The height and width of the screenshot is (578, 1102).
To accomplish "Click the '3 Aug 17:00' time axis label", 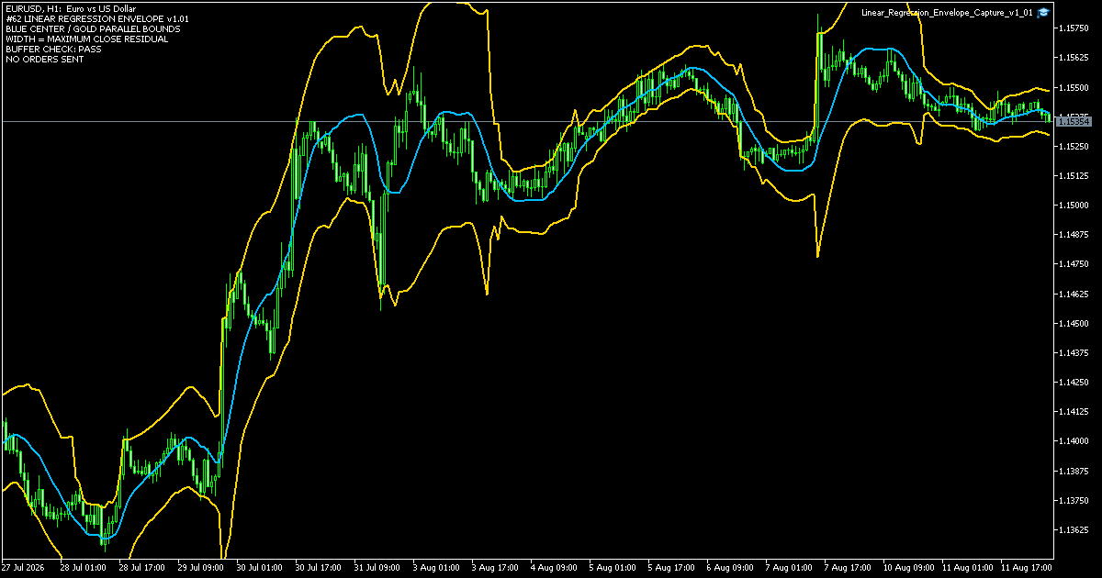I will pos(494,567).
